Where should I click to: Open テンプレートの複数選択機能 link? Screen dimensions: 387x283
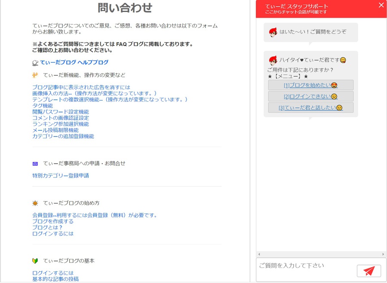[x=110, y=100]
